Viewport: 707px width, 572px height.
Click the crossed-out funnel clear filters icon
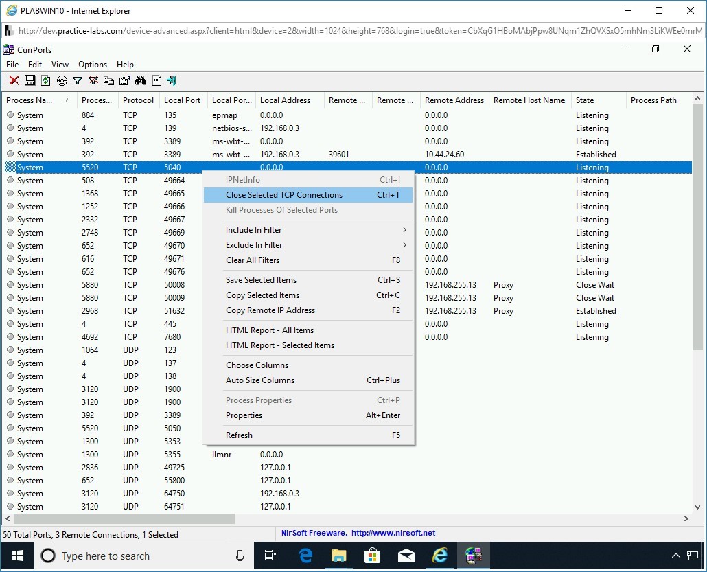pyautogui.click(x=93, y=81)
